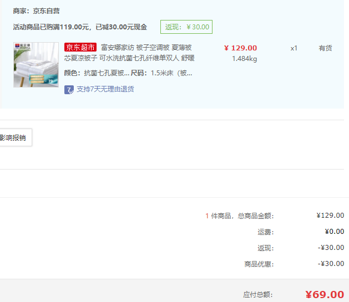Click the 返现： summary label
The width and height of the screenshot is (349, 302).
click(266, 248)
